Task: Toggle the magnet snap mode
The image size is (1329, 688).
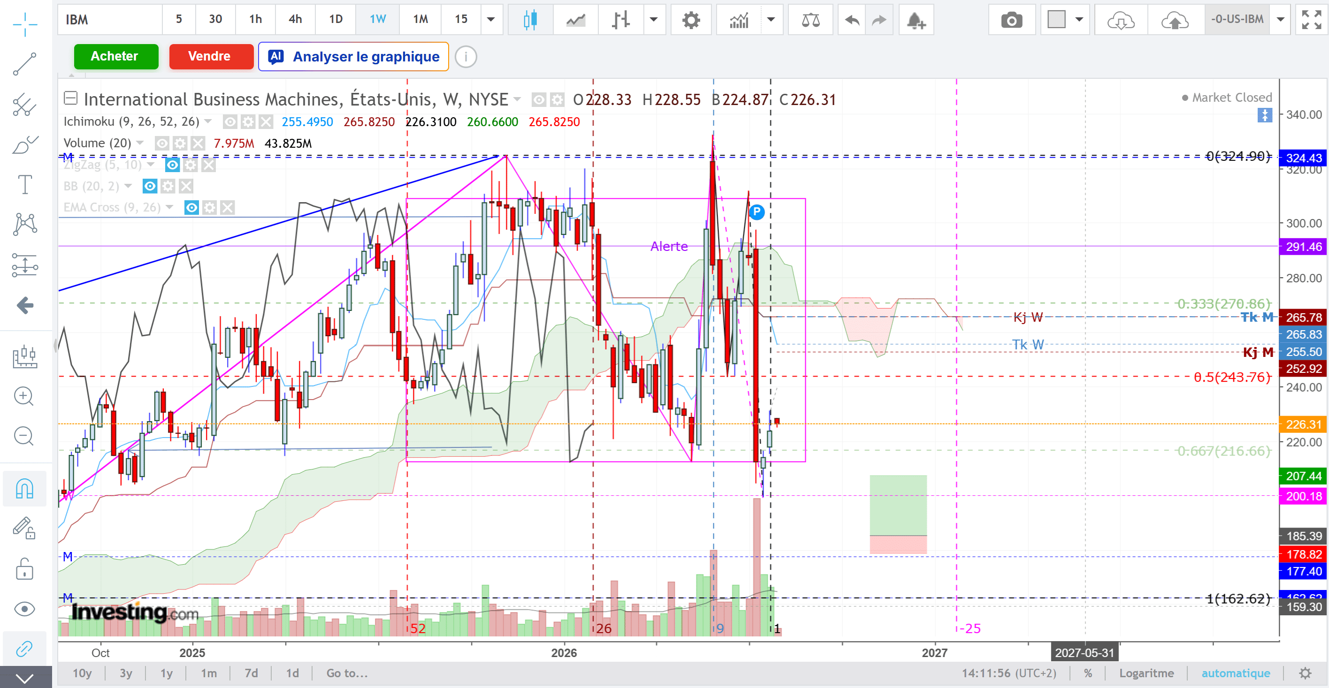Action: 25,488
